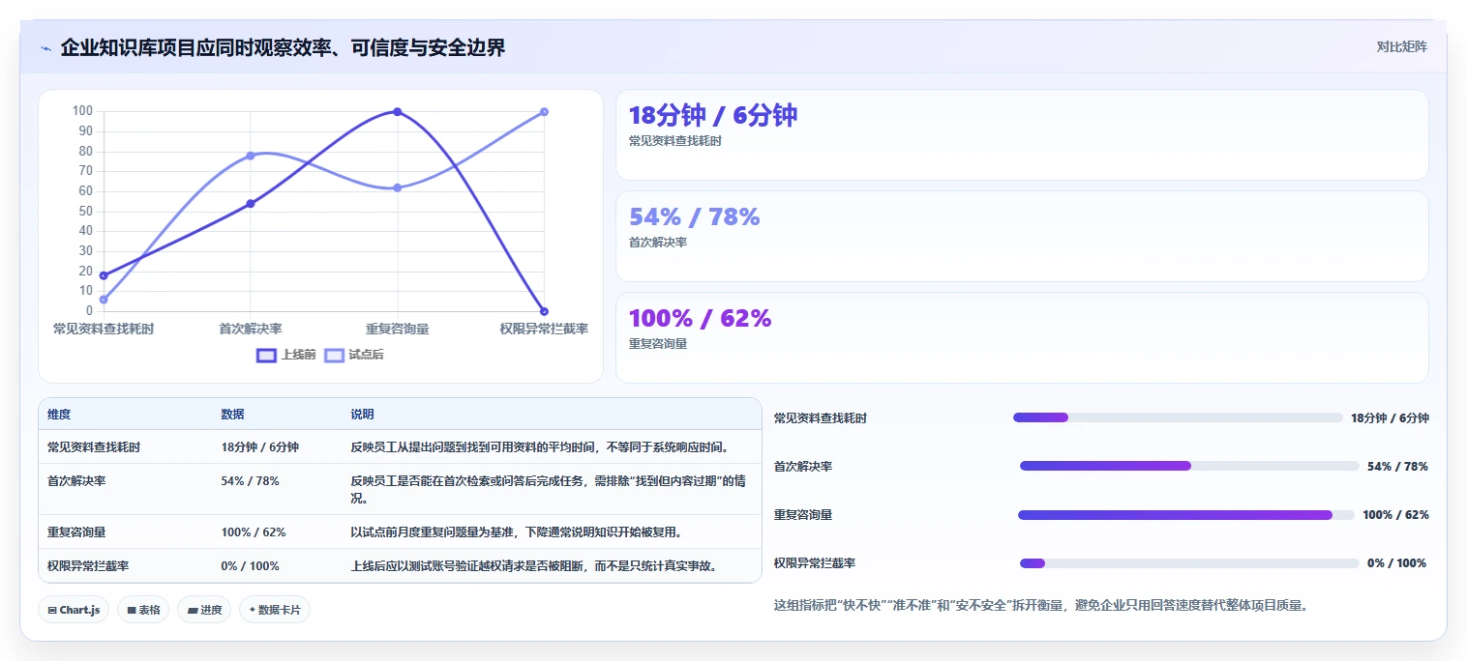Toggle the 上线前 legend swatch
The width and height of the screenshot is (1467, 661).
click(266, 355)
